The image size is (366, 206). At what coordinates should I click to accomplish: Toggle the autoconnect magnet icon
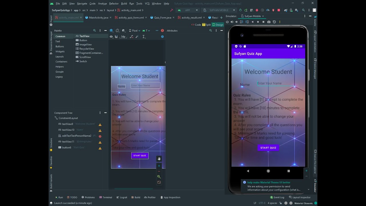tap(116, 37)
